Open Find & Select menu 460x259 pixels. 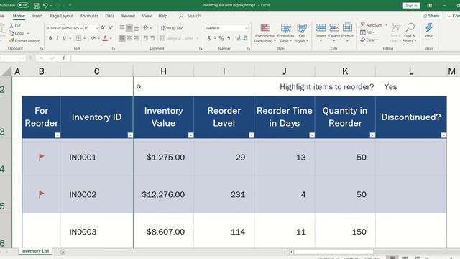[410, 33]
